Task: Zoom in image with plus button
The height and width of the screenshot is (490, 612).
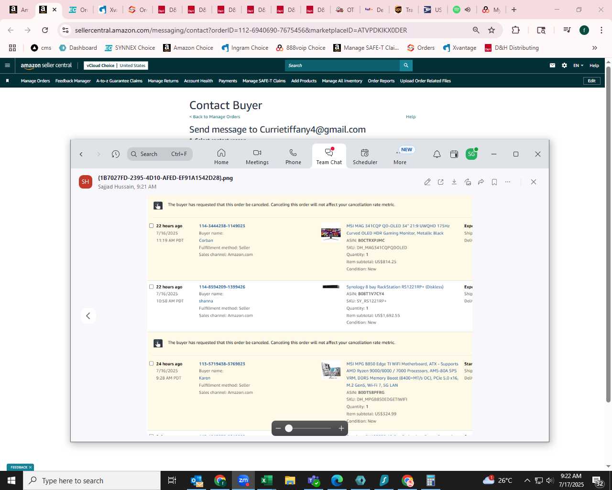Action: coord(341,428)
